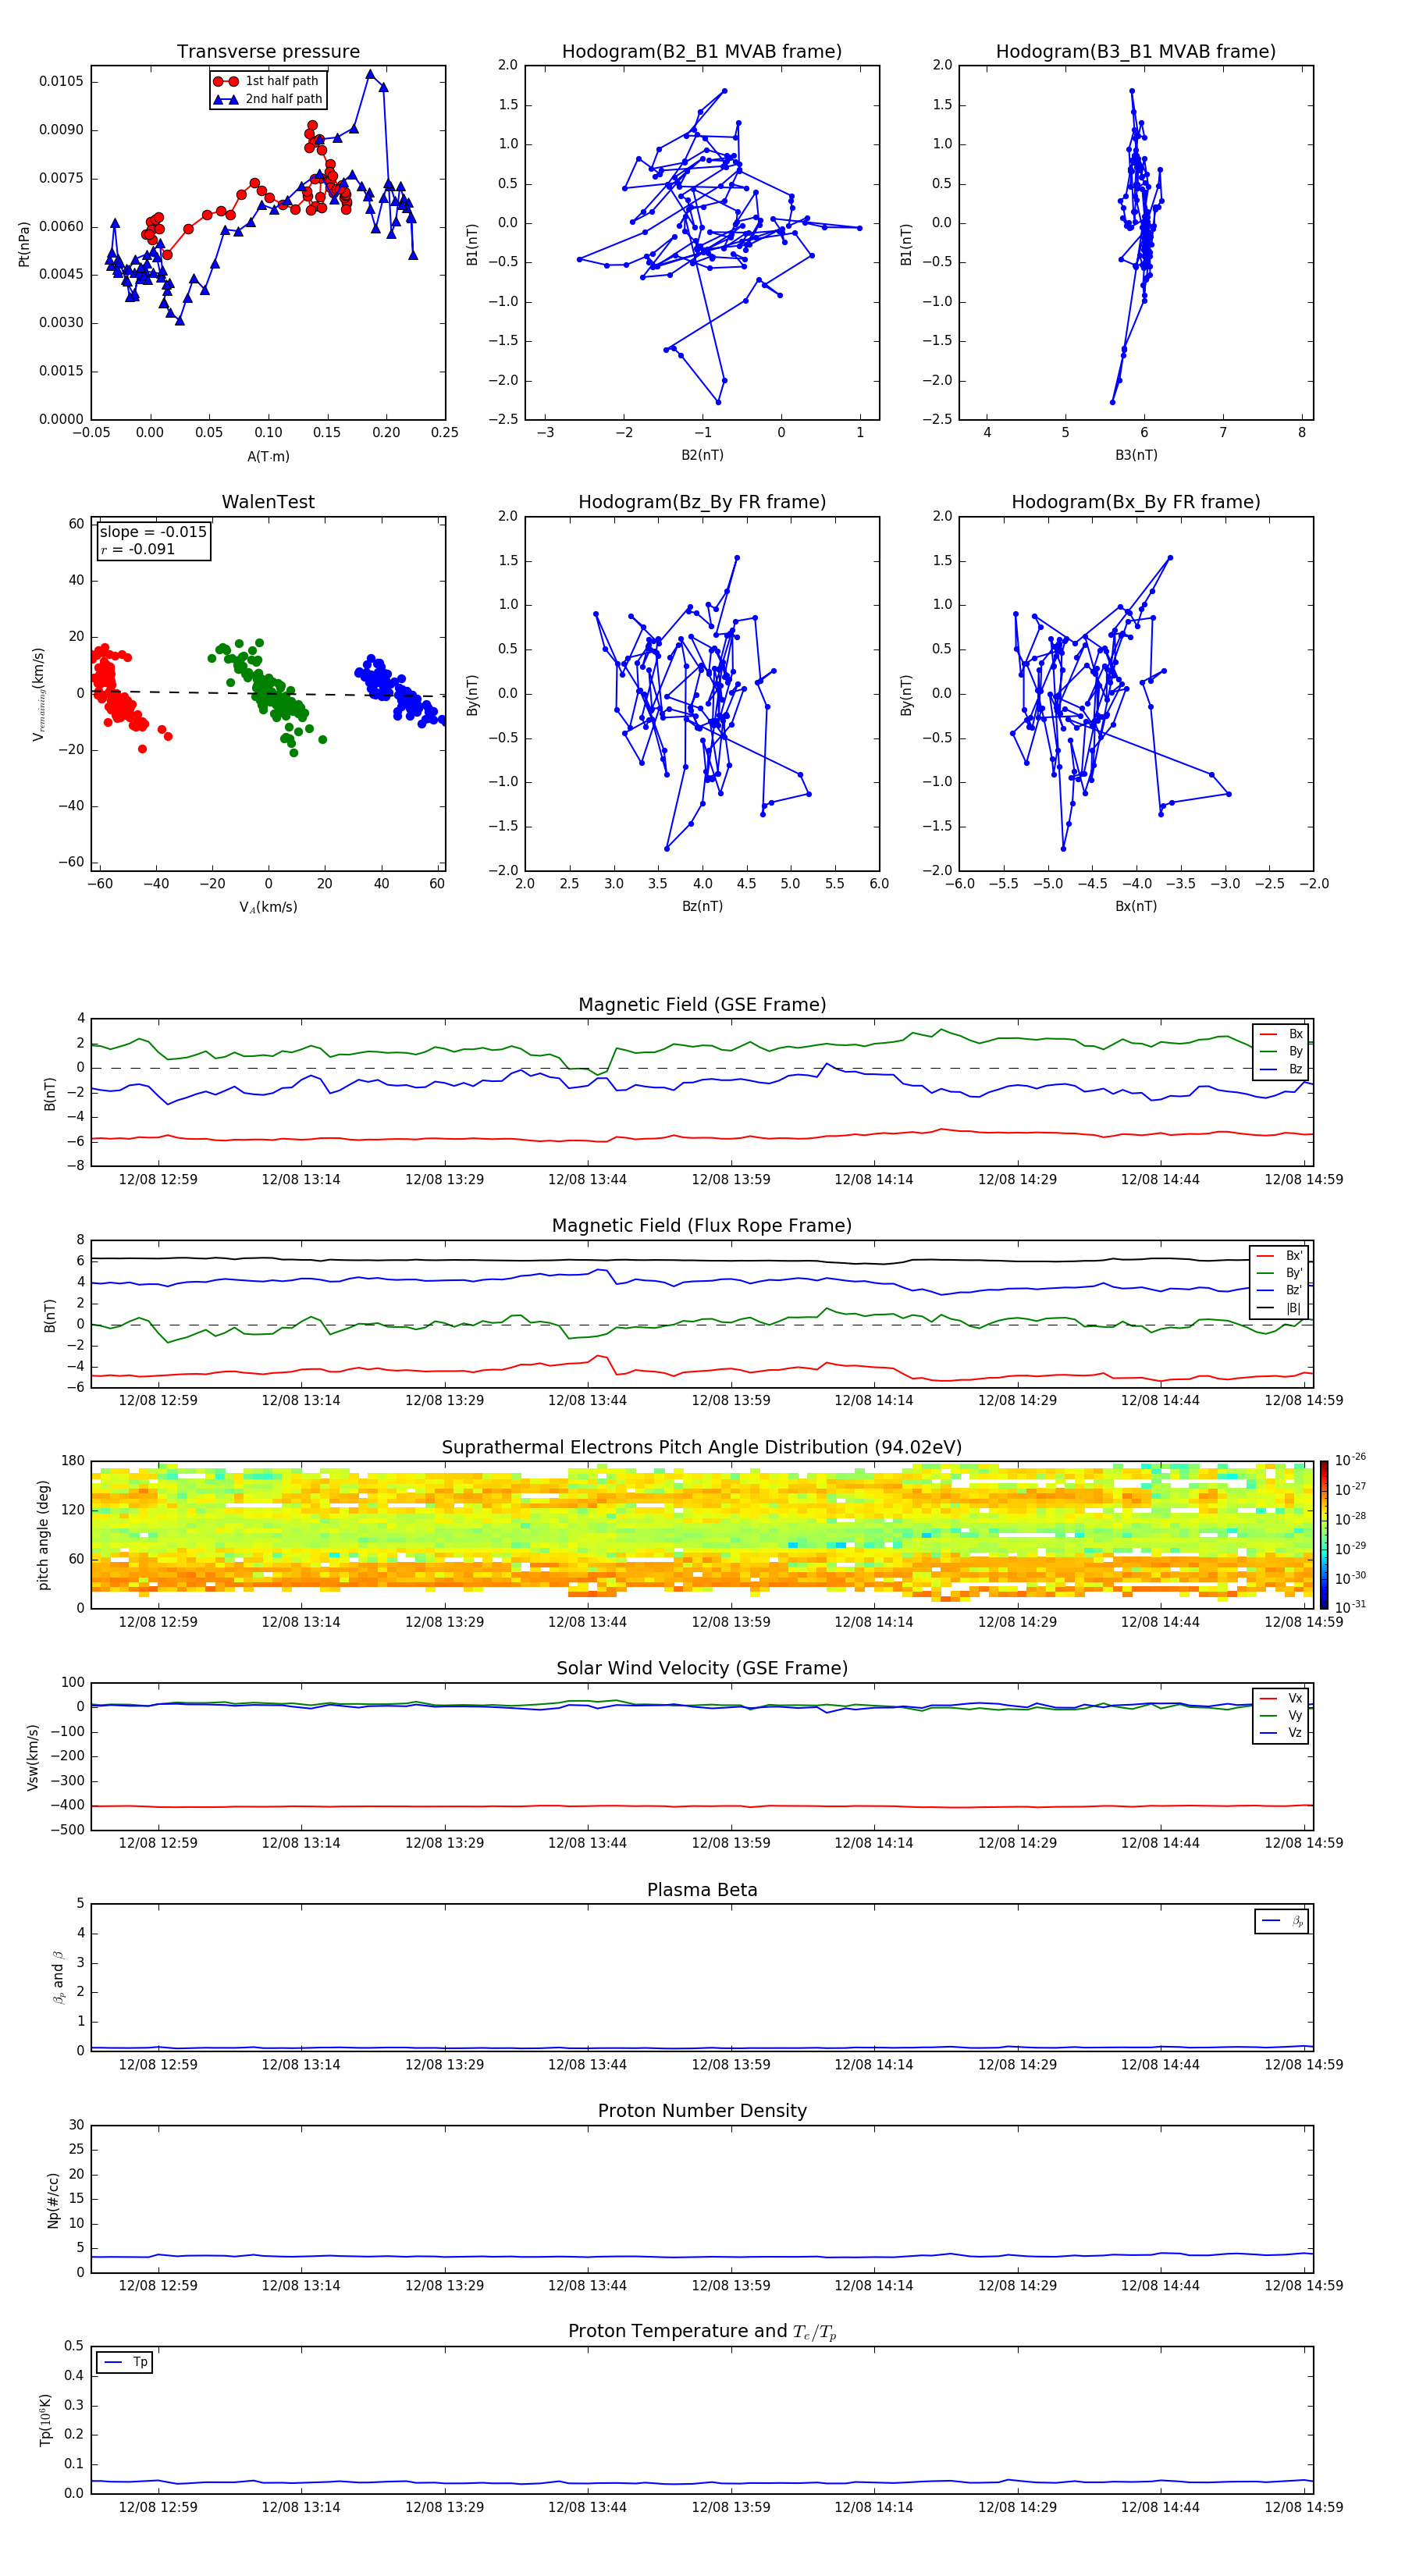This screenshot has width=1405, height=2576.
Task: Select |B| in the flux rope frame legend
Action: (1279, 1308)
